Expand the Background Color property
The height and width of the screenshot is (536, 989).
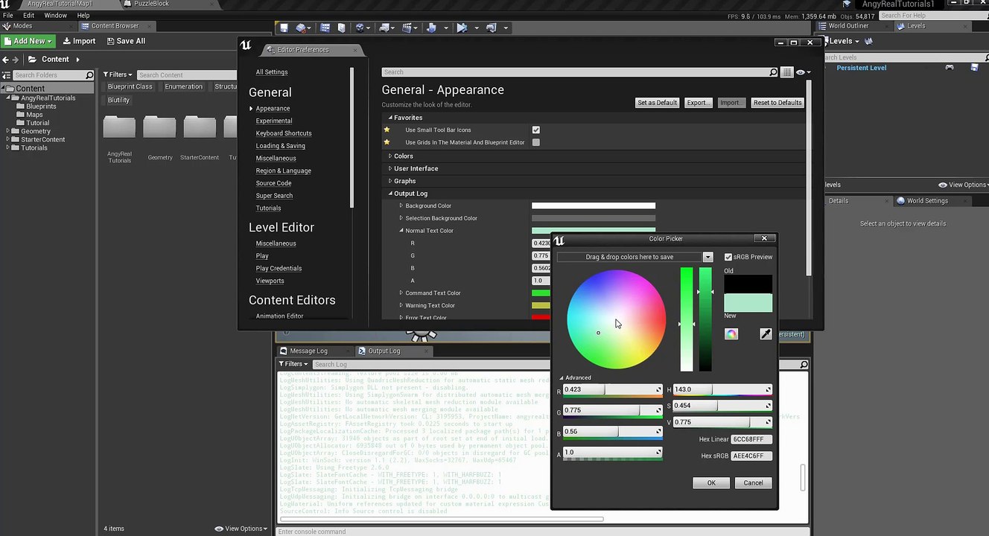401,206
